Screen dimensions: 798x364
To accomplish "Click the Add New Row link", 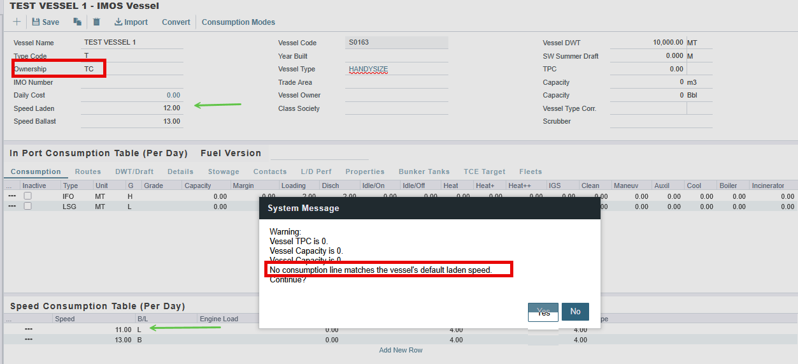I will click(x=401, y=350).
